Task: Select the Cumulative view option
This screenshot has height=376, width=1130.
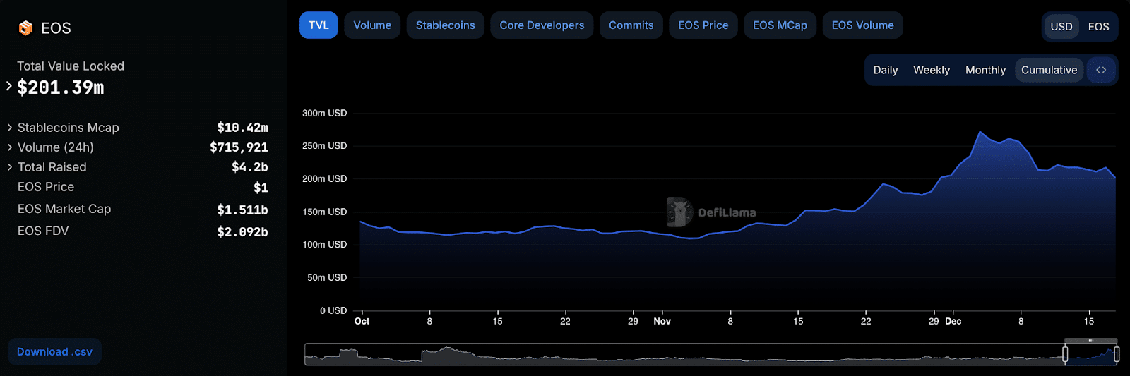Action: pyautogui.click(x=1049, y=70)
